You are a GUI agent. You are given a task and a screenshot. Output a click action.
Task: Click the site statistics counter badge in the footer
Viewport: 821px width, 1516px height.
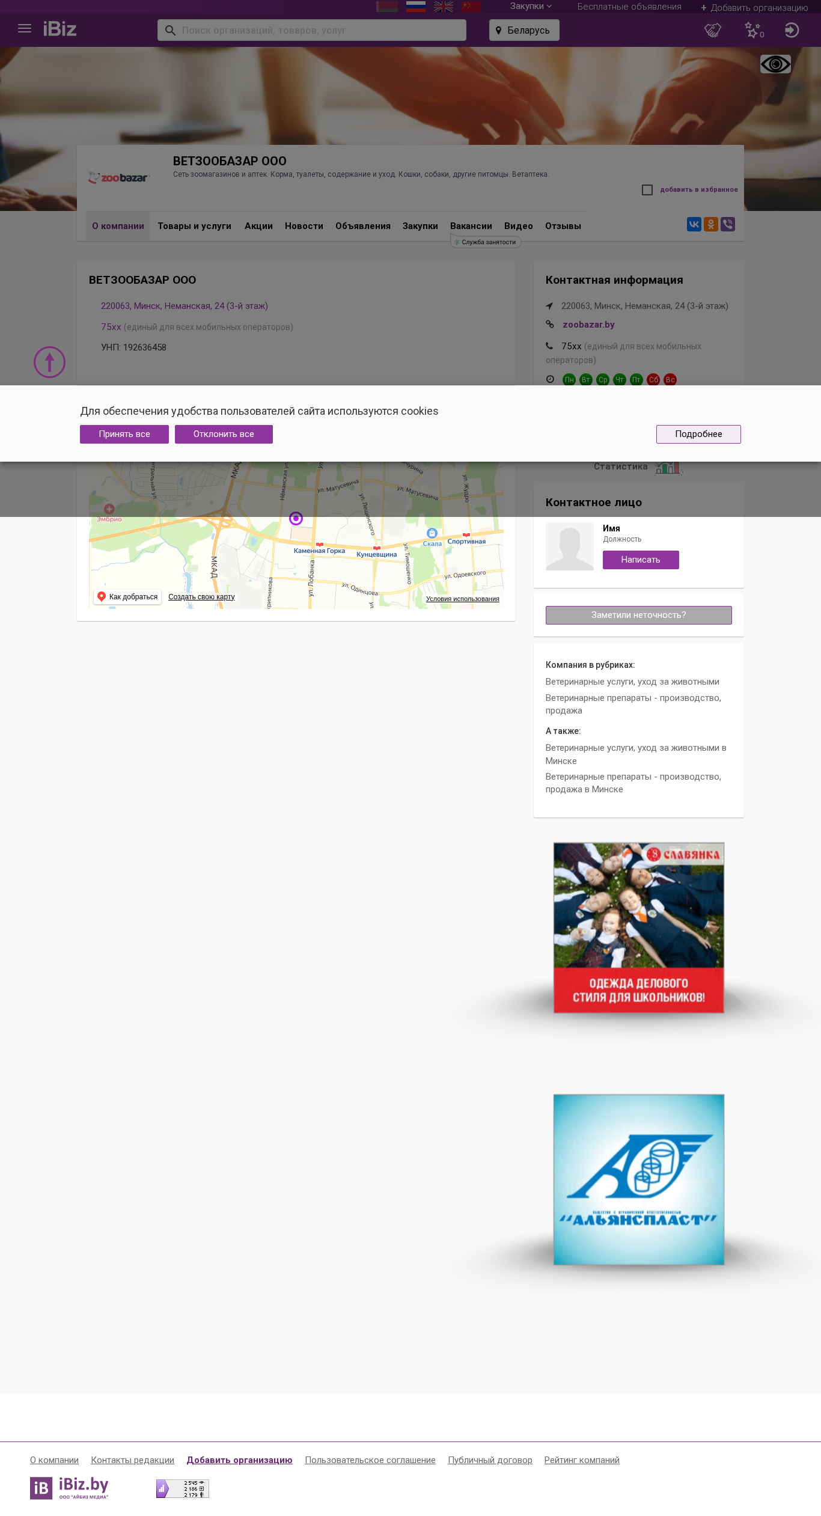(x=183, y=1488)
